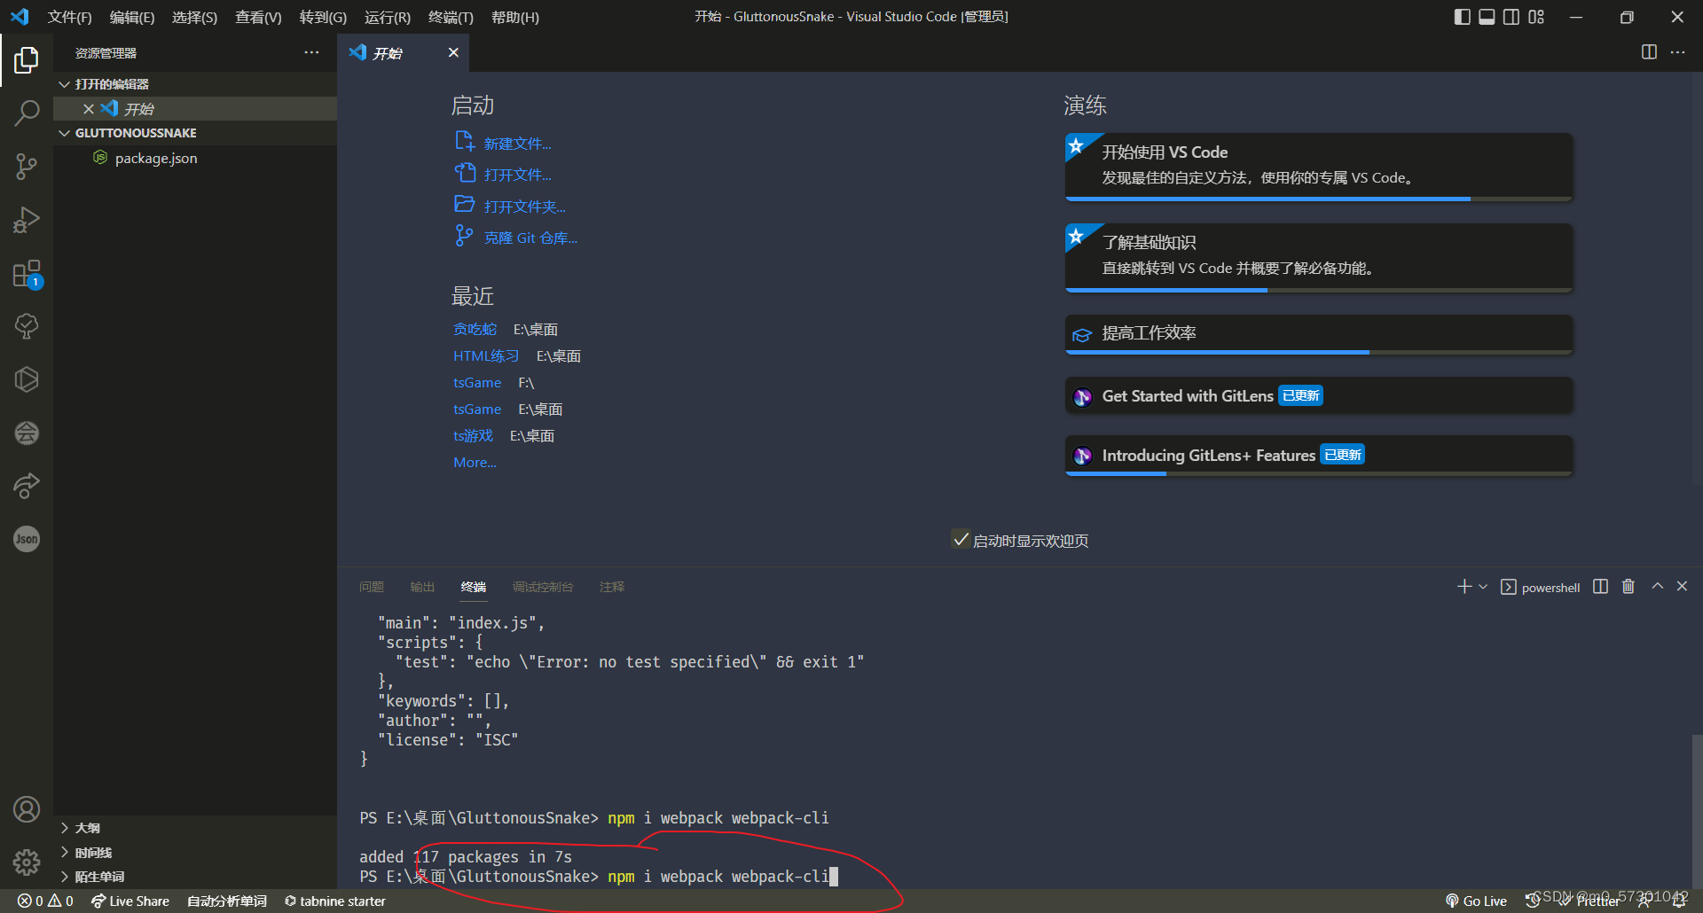Click 自动分析单词 status bar item
Viewport: 1703px width, 913px height.
click(227, 901)
